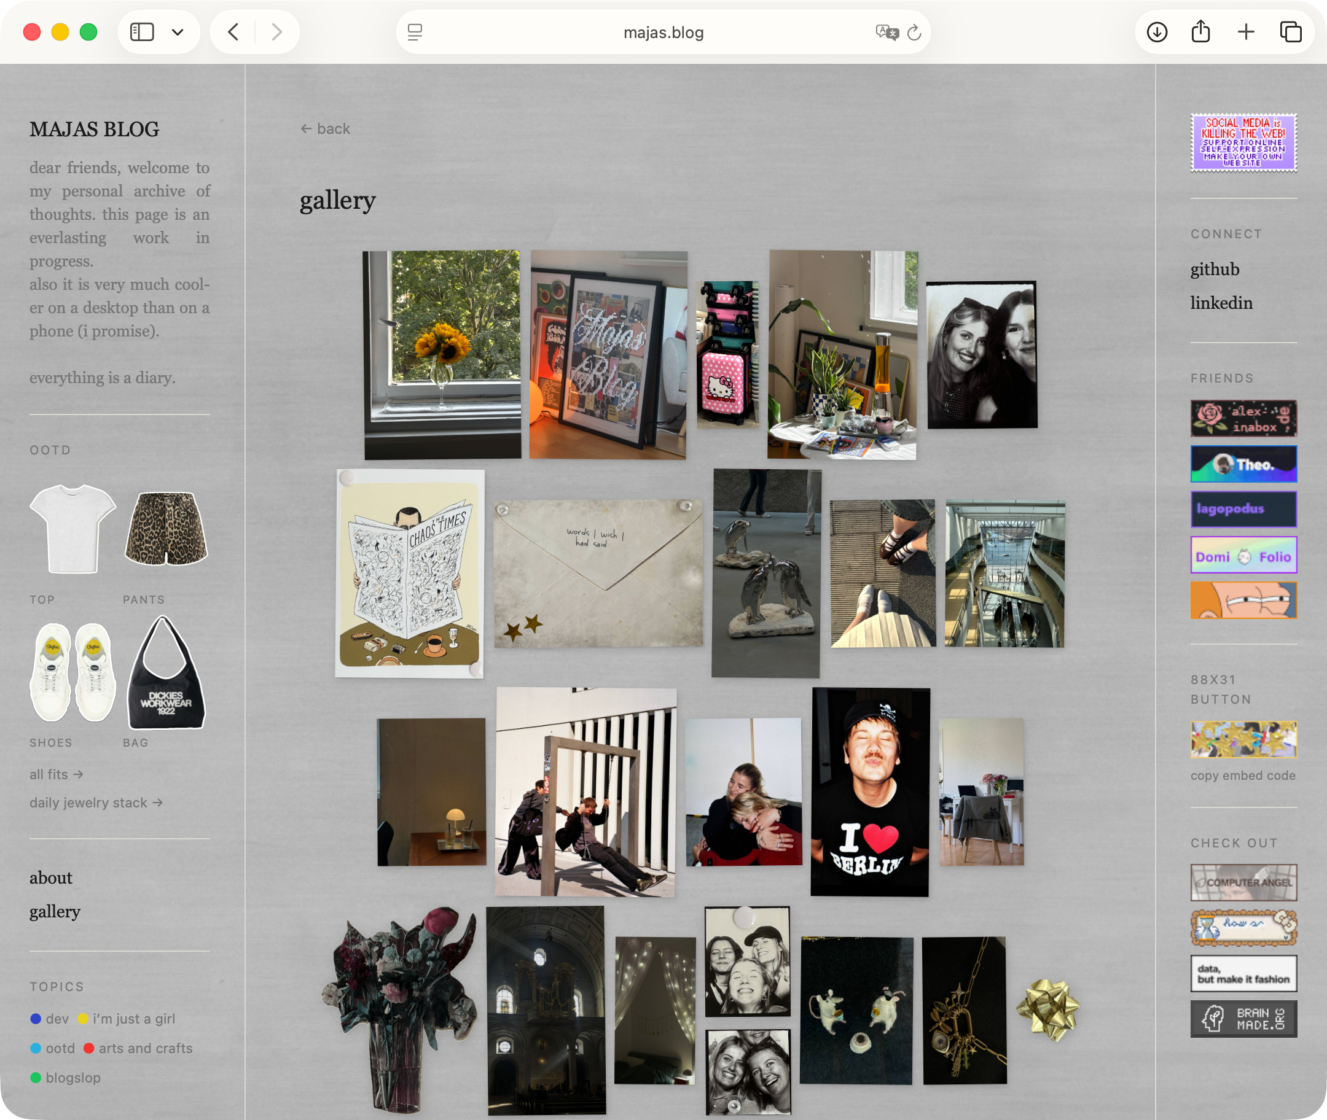Open the white sneakers SHOES item

point(72,672)
